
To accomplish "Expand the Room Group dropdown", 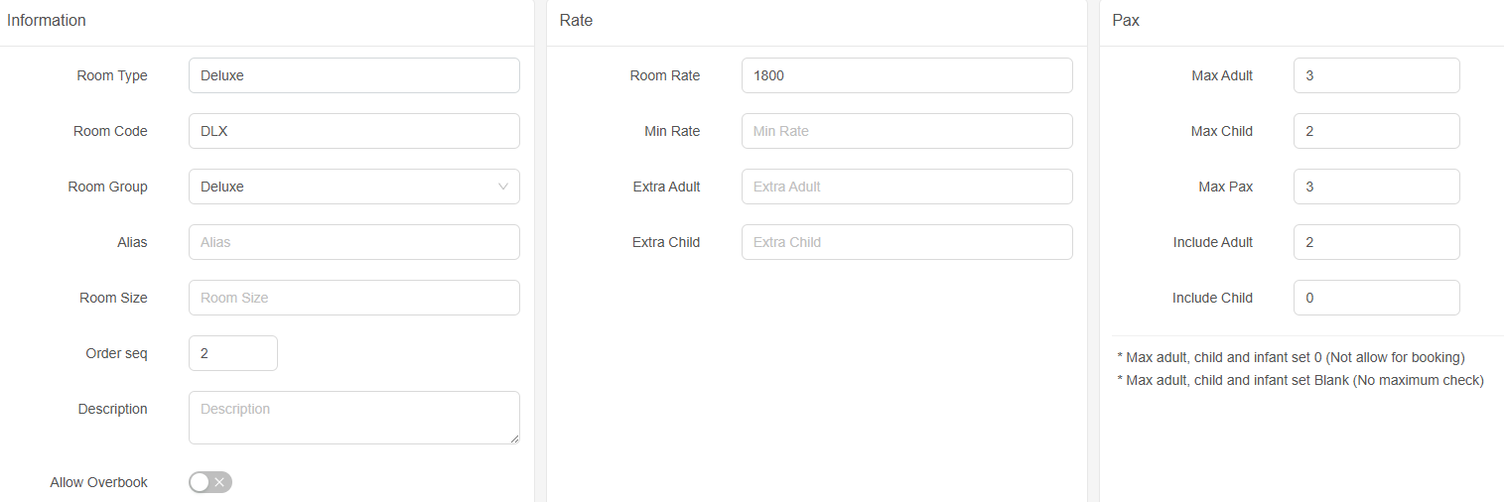I will [x=353, y=187].
